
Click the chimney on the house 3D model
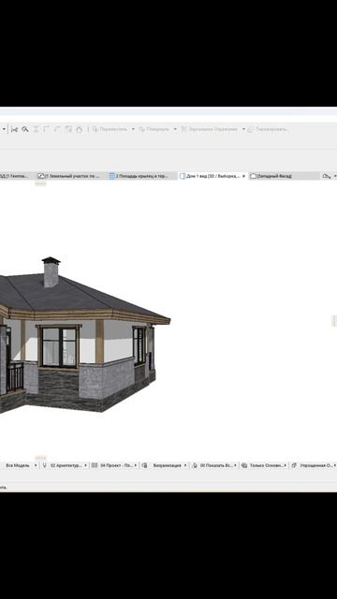pos(51,272)
